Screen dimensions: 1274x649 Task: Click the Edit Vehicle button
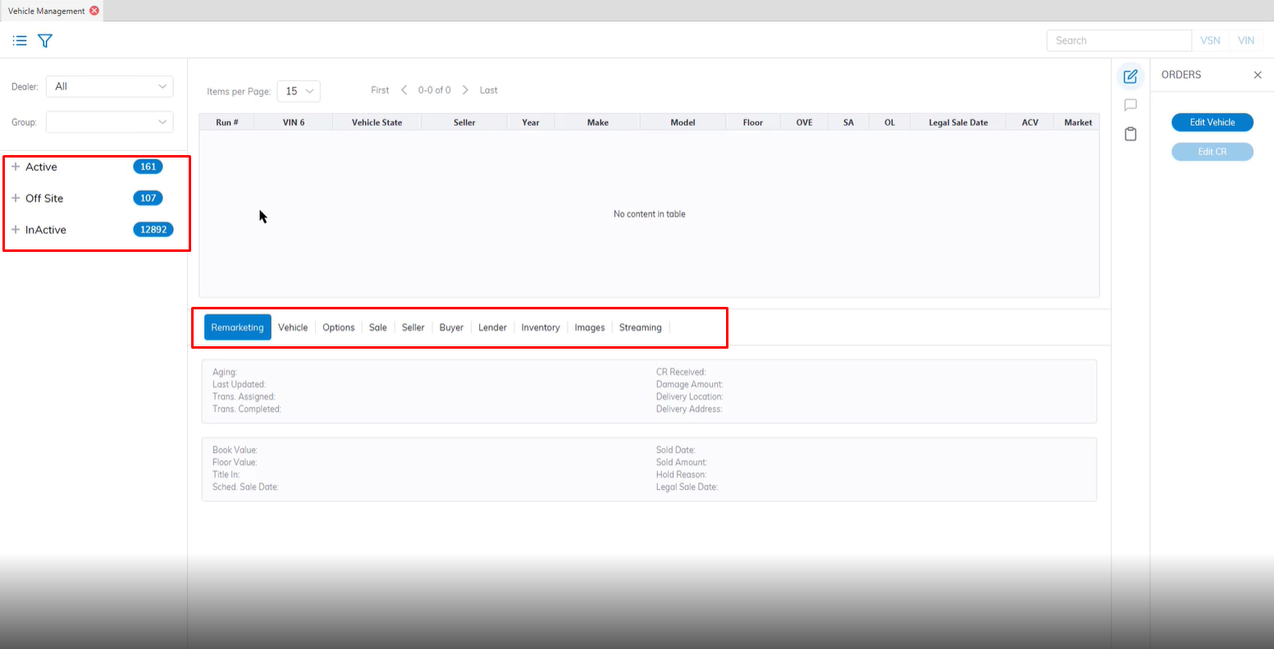tap(1212, 122)
